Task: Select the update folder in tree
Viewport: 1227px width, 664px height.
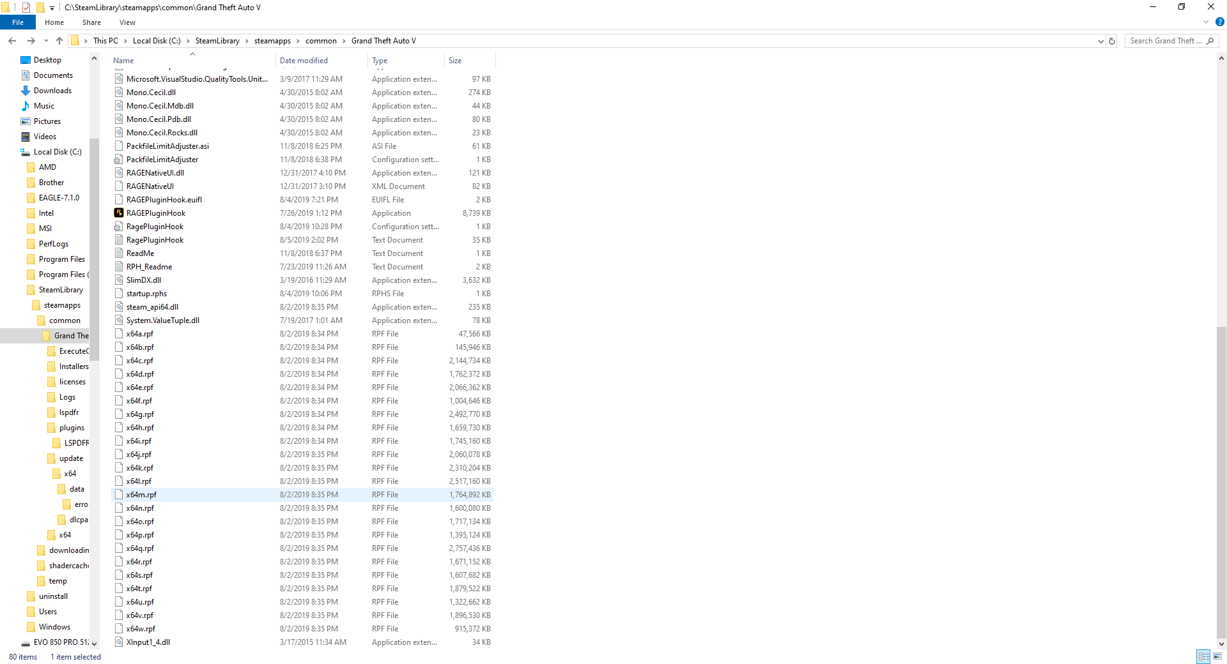Action: (71, 458)
